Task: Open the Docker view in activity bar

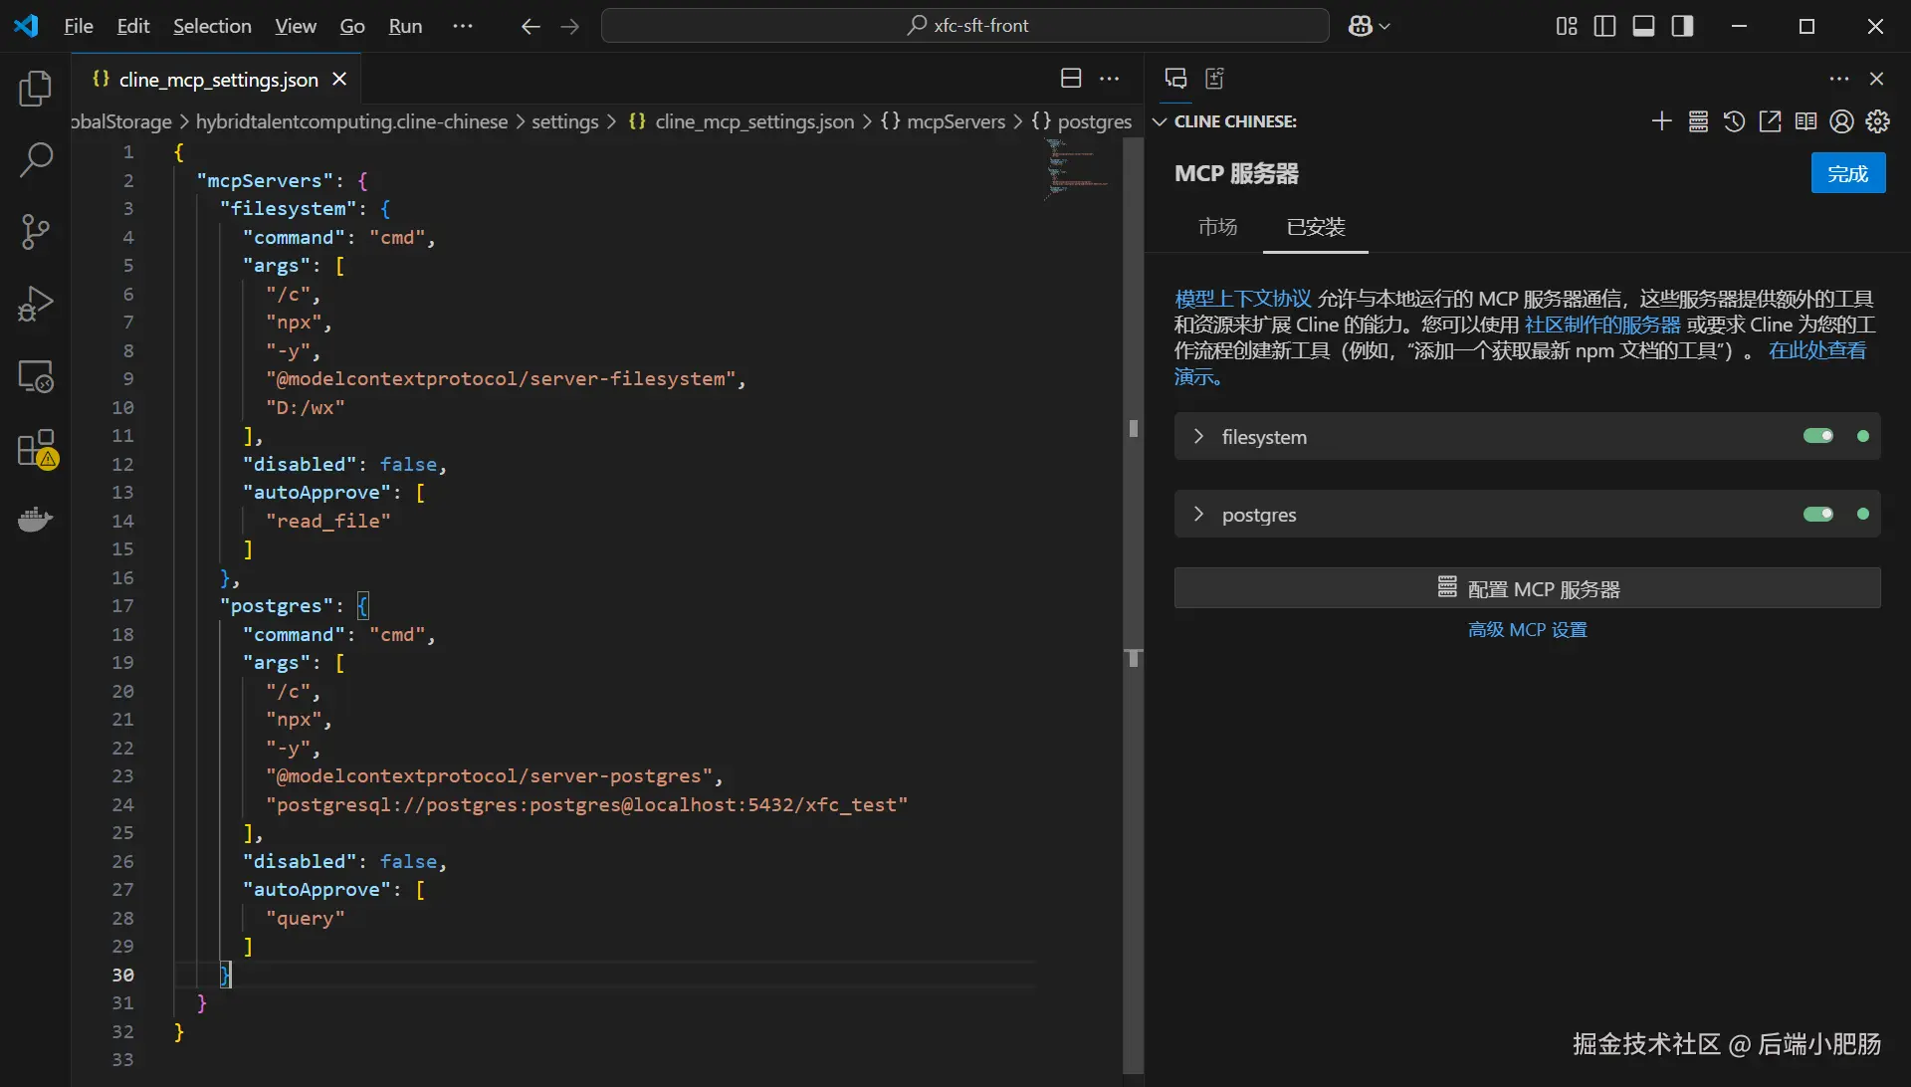Action: coord(36,520)
